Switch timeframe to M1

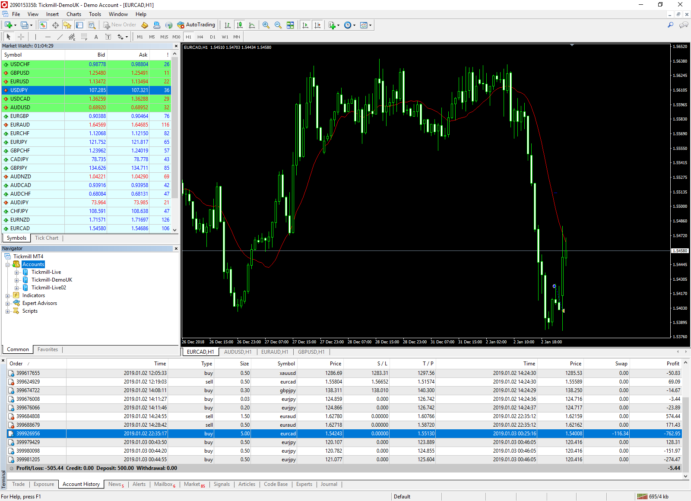(140, 37)
